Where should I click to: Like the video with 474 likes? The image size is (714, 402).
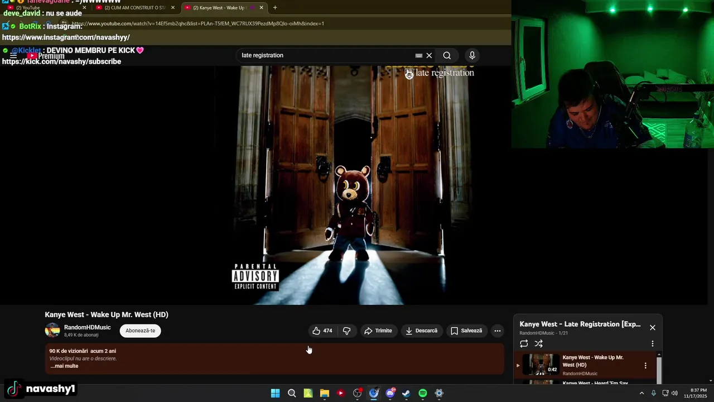tap(322, 331)
